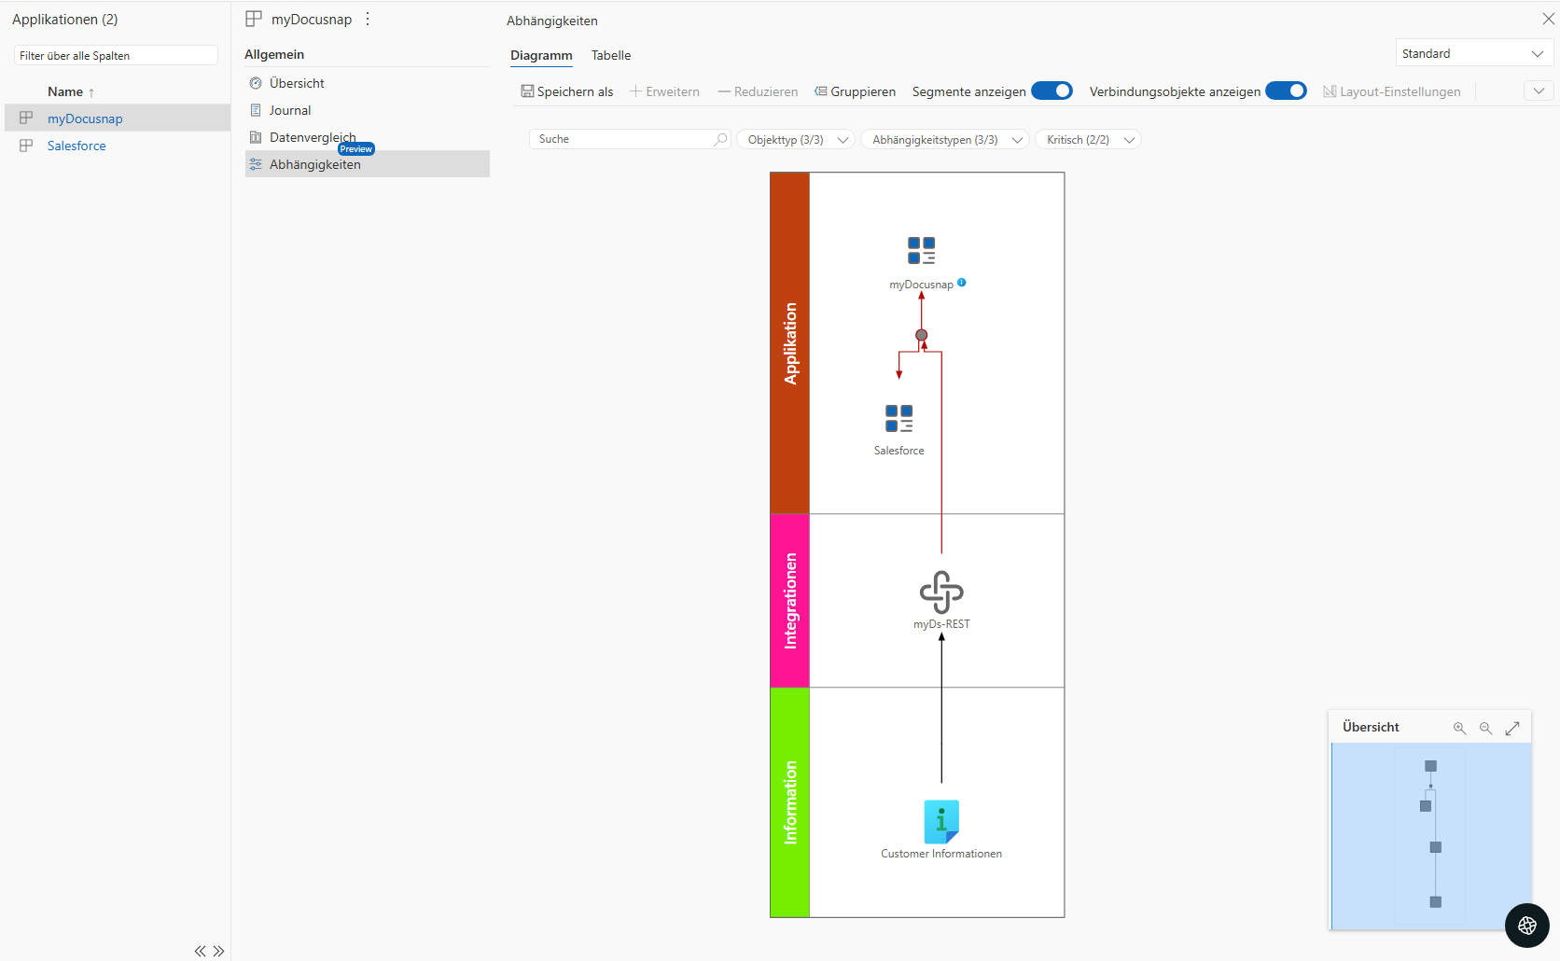Zoom in using the Übersicht panel magnifier
Image resolution: width=1560 pixels, height=961 pixels.
(x=1459, y=728)
